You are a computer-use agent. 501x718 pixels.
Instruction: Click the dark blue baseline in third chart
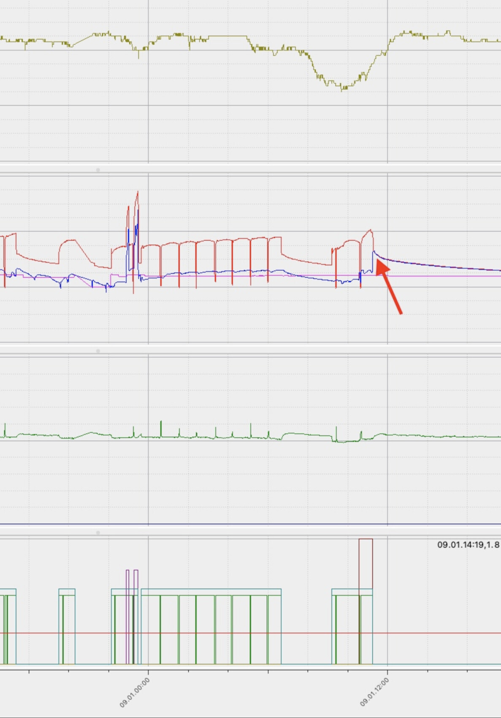(253, 524)
